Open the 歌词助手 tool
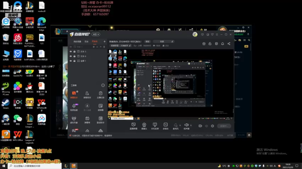This screenshot has width=302, height=169. pyautogui.click(x=100, y=120)
